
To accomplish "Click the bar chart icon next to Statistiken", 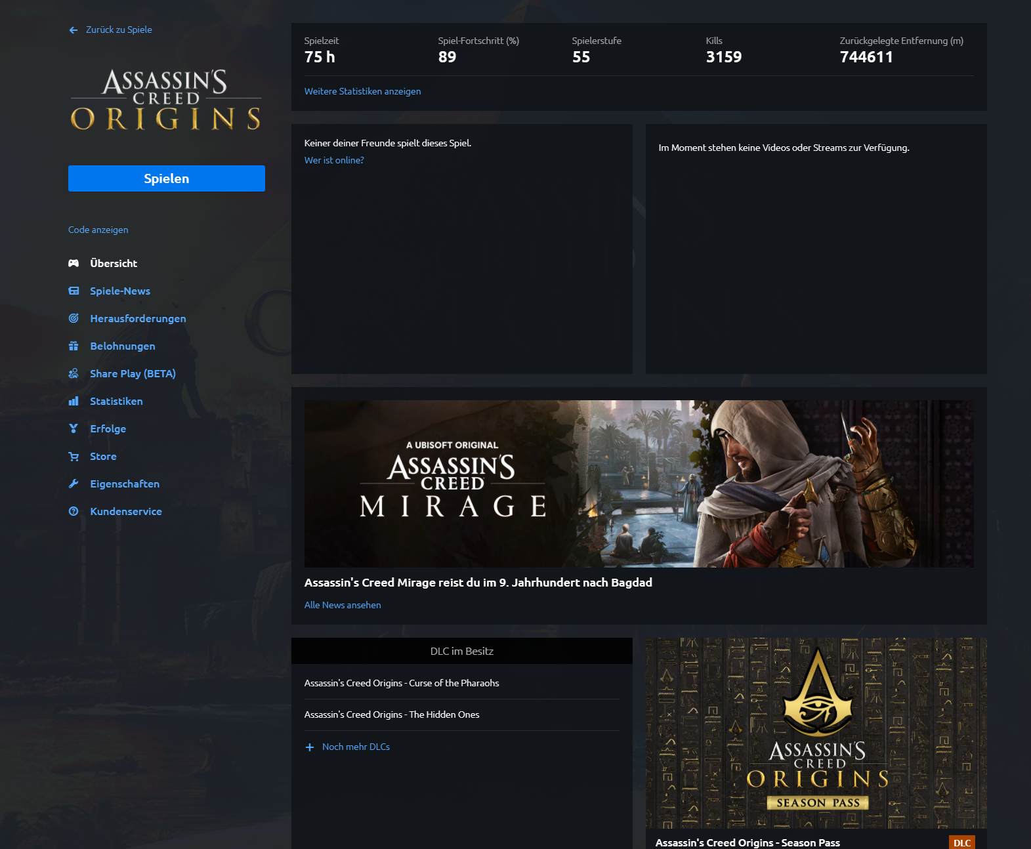I will tap(74, 401).
